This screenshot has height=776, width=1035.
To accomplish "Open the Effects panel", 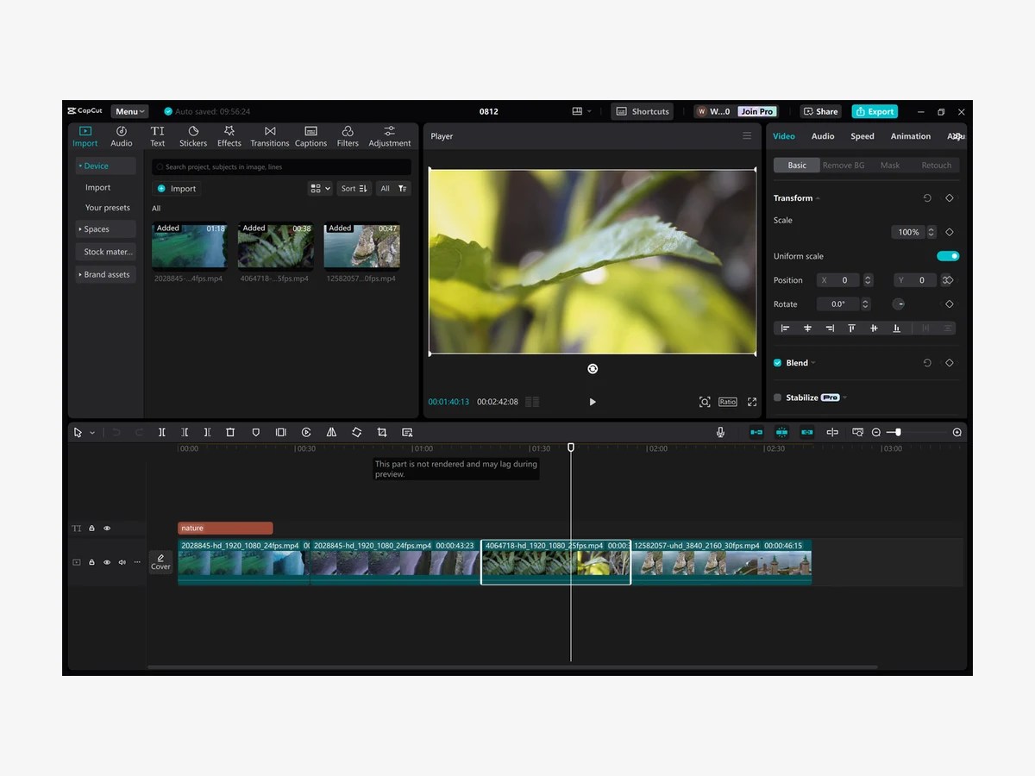I will [229, 136].
